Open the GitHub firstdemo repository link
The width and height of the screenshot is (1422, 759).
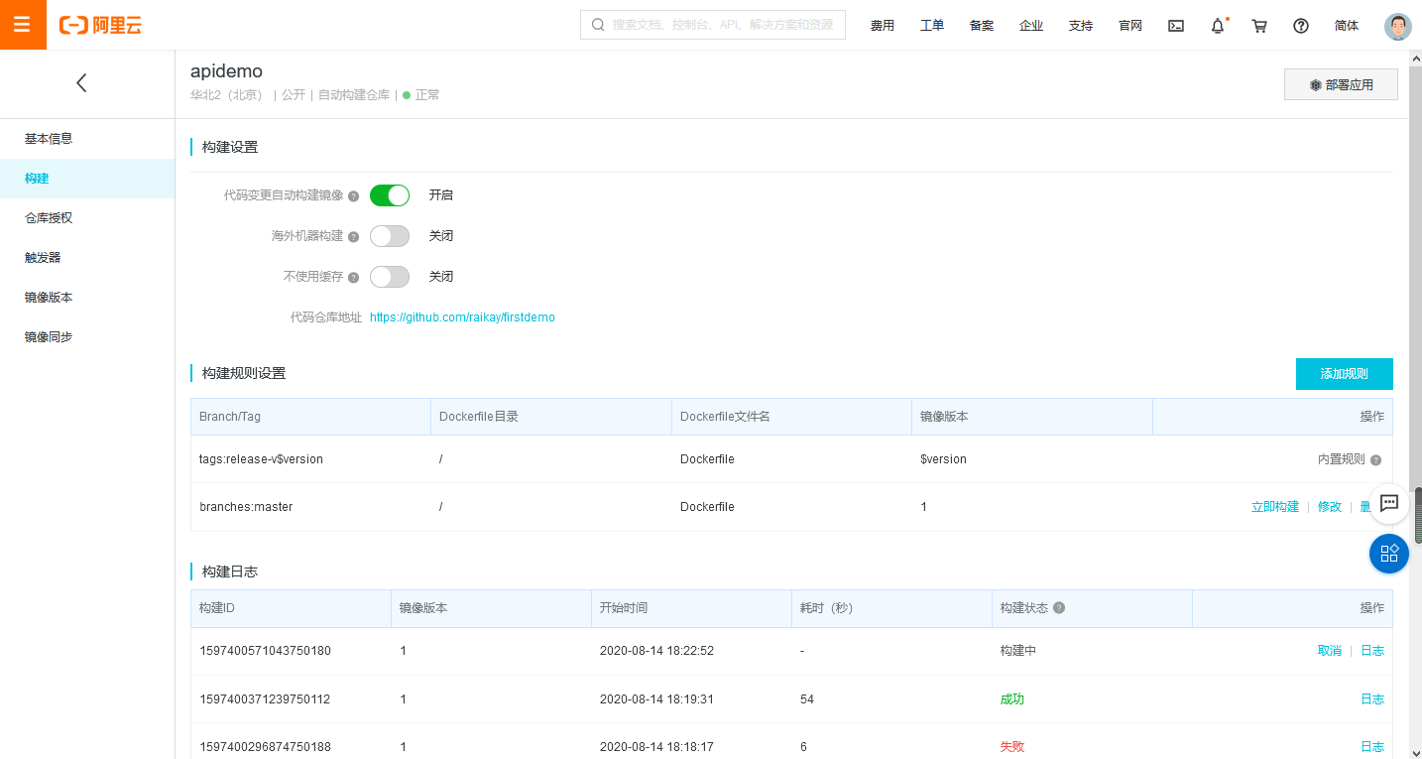coord(462,317)
